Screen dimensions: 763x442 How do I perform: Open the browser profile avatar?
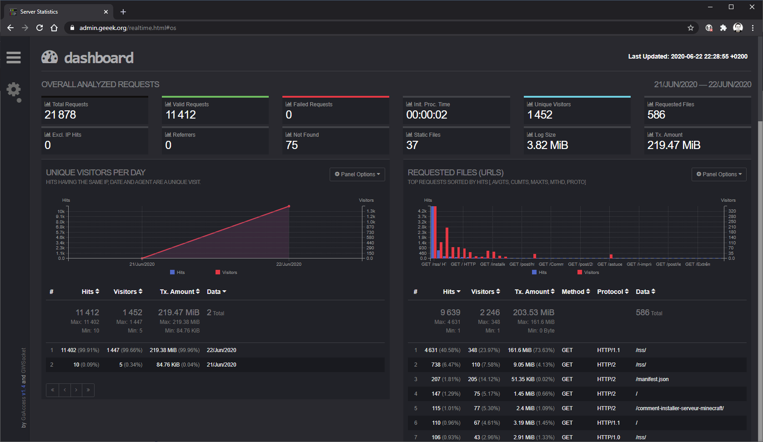click(738, 28)
